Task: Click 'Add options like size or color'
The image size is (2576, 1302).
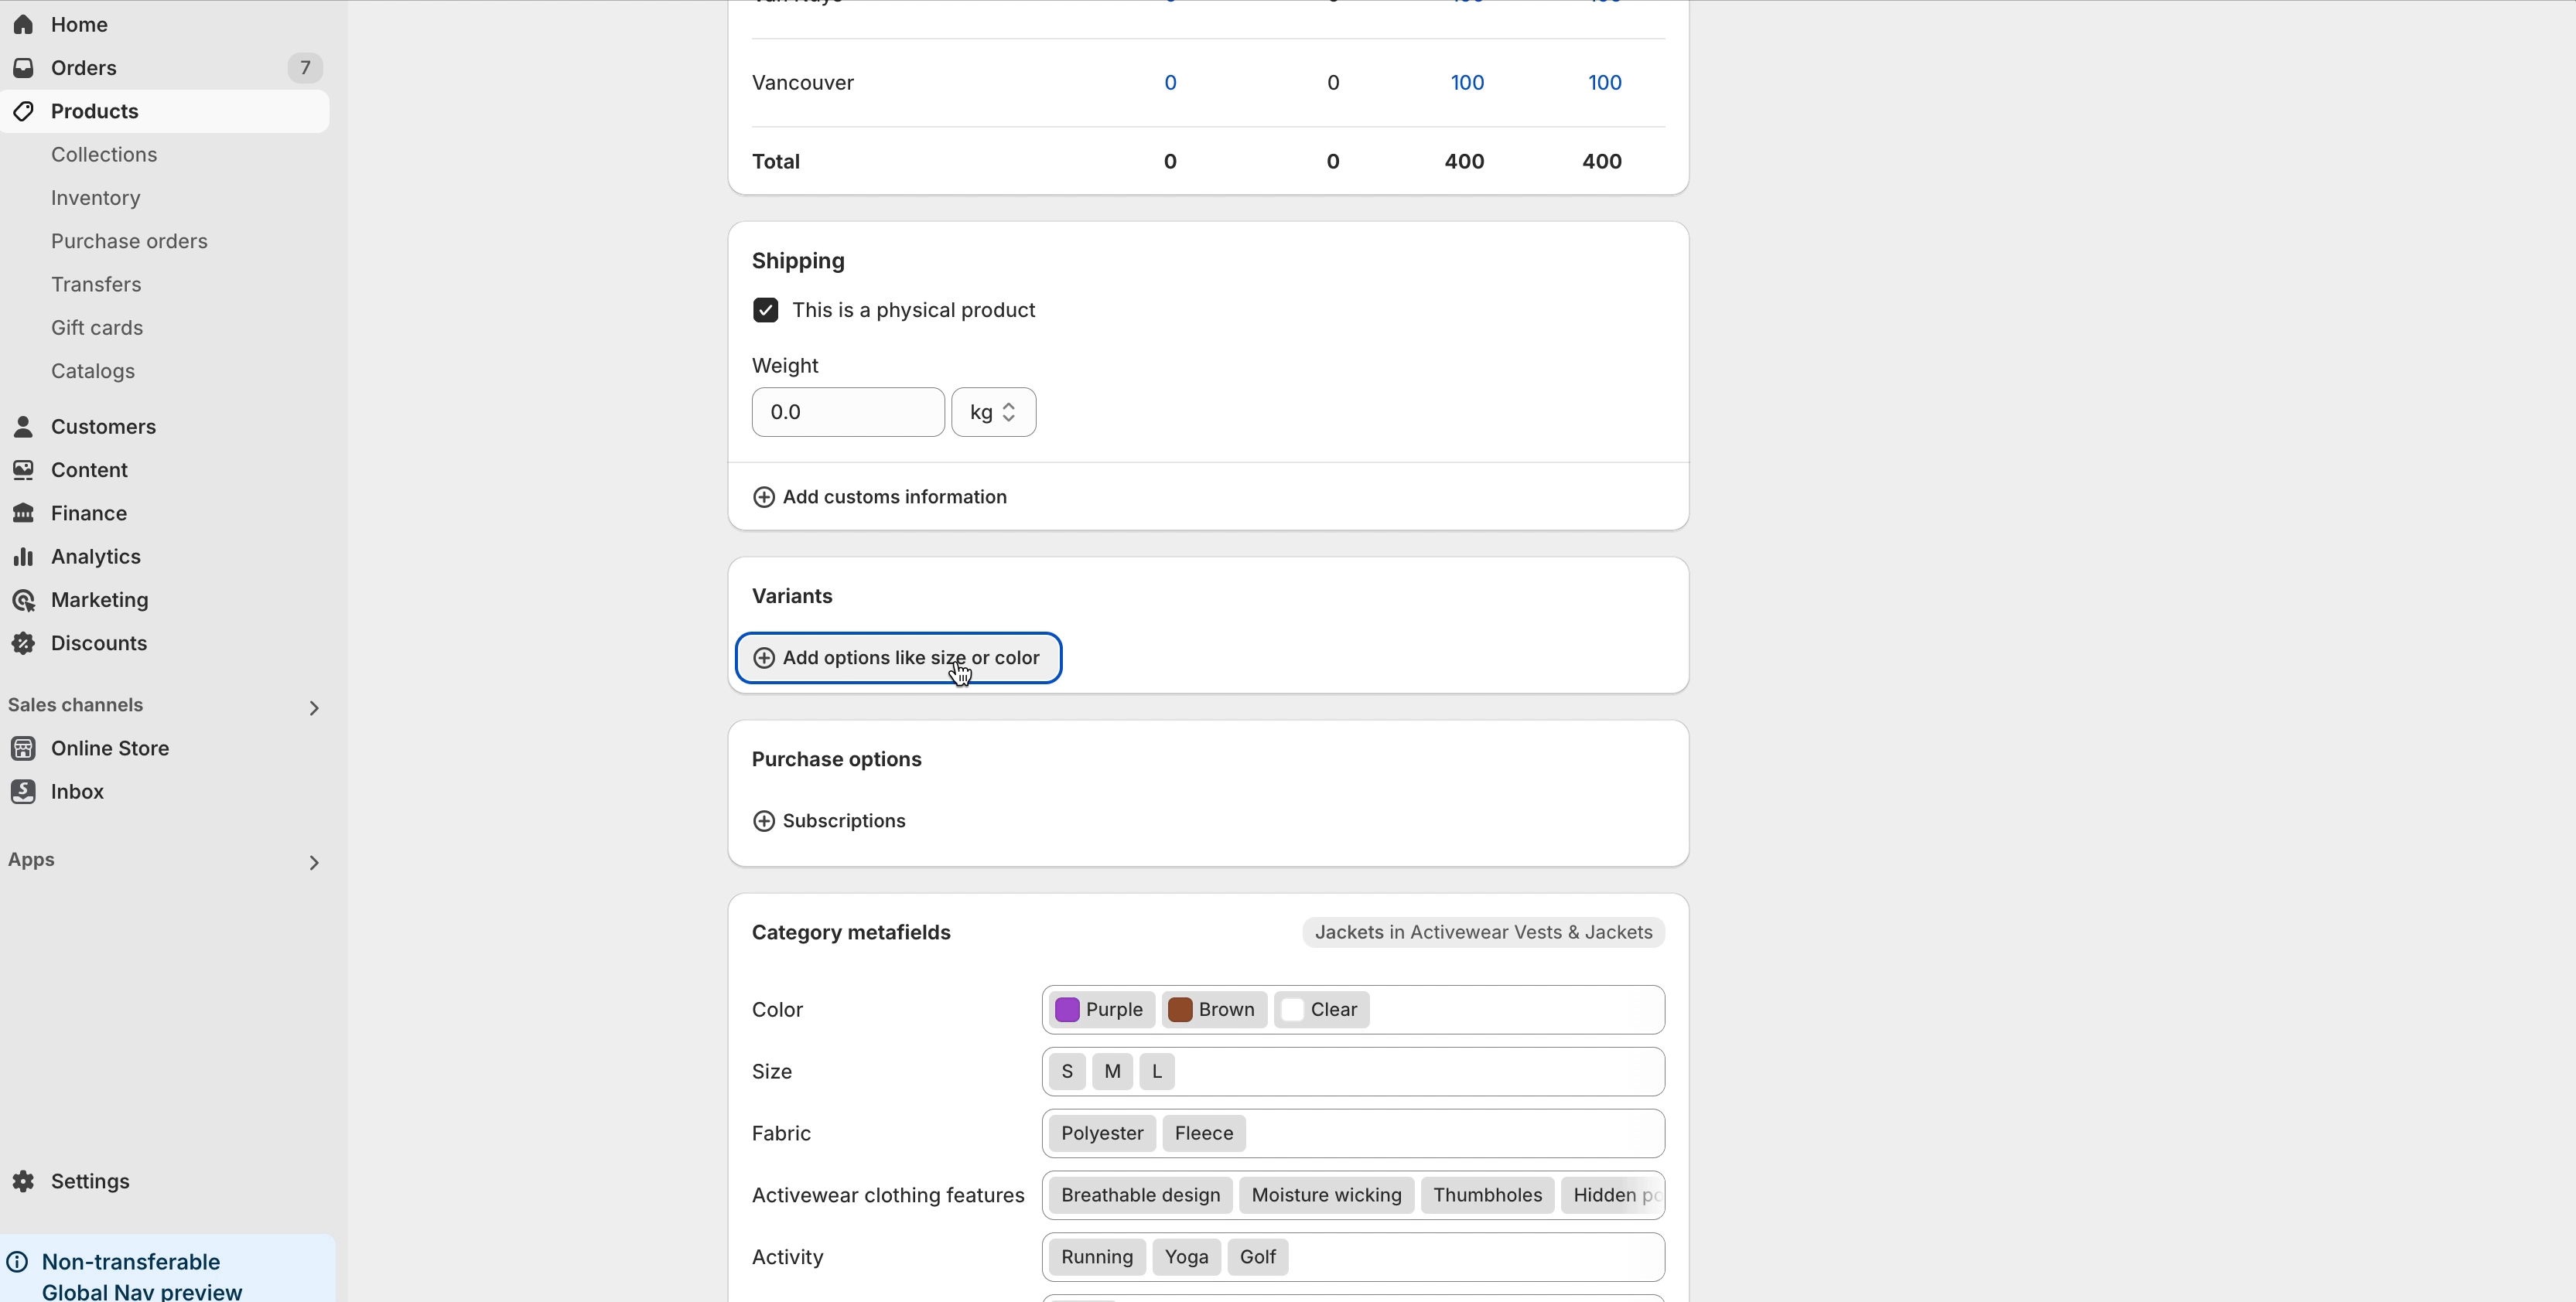Action: [x=897, y=659]
